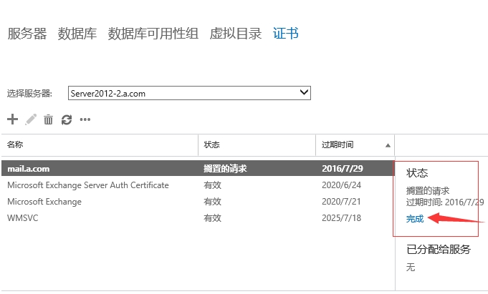
Task: Sort by 过期时间 arrow indicator
Action: coord(388,145)
